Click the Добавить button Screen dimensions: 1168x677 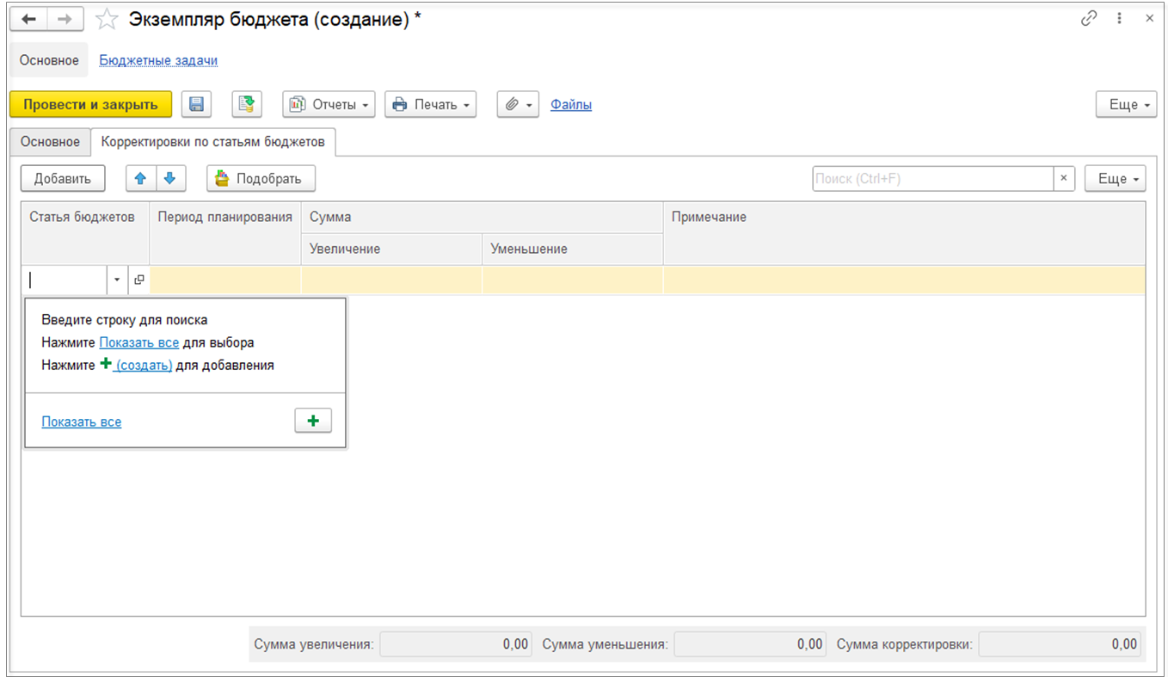coord(62,178)
